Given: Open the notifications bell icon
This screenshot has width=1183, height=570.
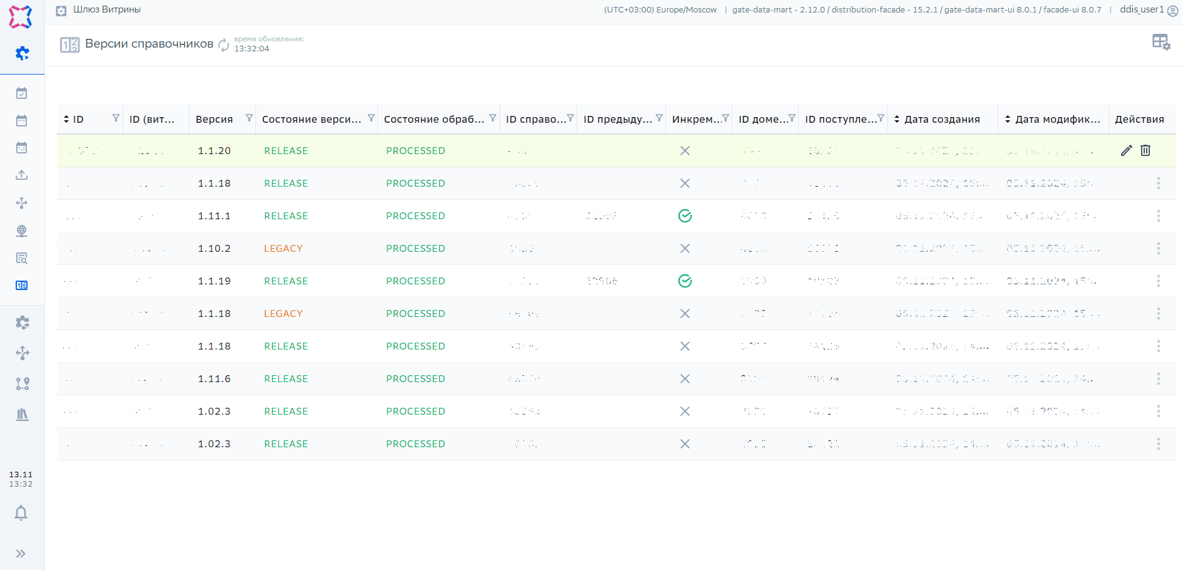Looking at the screenshot, I should pyautogui.click(x=21, y=513).
